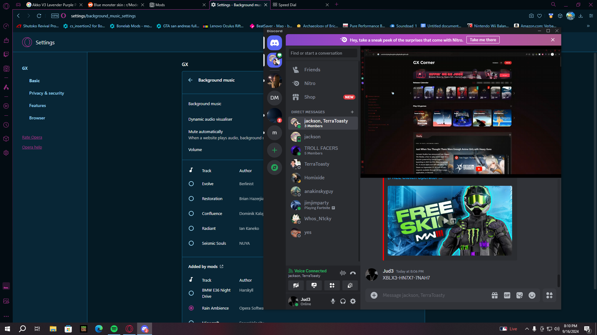Deafen audio with the headphones icon
Viewport: 597px width, 335px height.
(343, 301)
